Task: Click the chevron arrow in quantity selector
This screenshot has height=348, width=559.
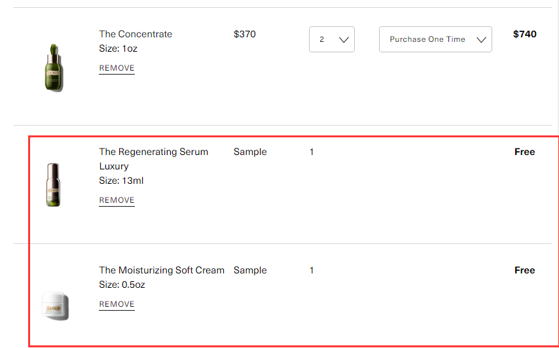Action: point(344,40)
